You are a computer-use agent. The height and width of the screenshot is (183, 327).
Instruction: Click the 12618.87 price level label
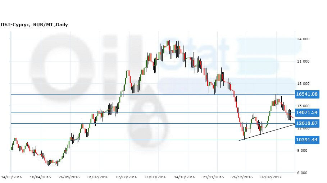point(306,123)
